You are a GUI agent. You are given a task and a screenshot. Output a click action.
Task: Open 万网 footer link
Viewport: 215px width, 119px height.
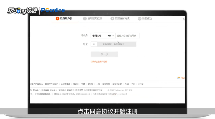(133, 84)
